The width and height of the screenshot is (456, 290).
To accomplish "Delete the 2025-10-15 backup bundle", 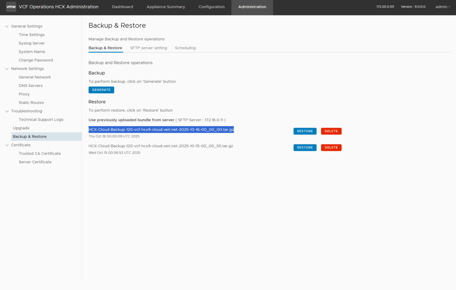I will (331, 147).
